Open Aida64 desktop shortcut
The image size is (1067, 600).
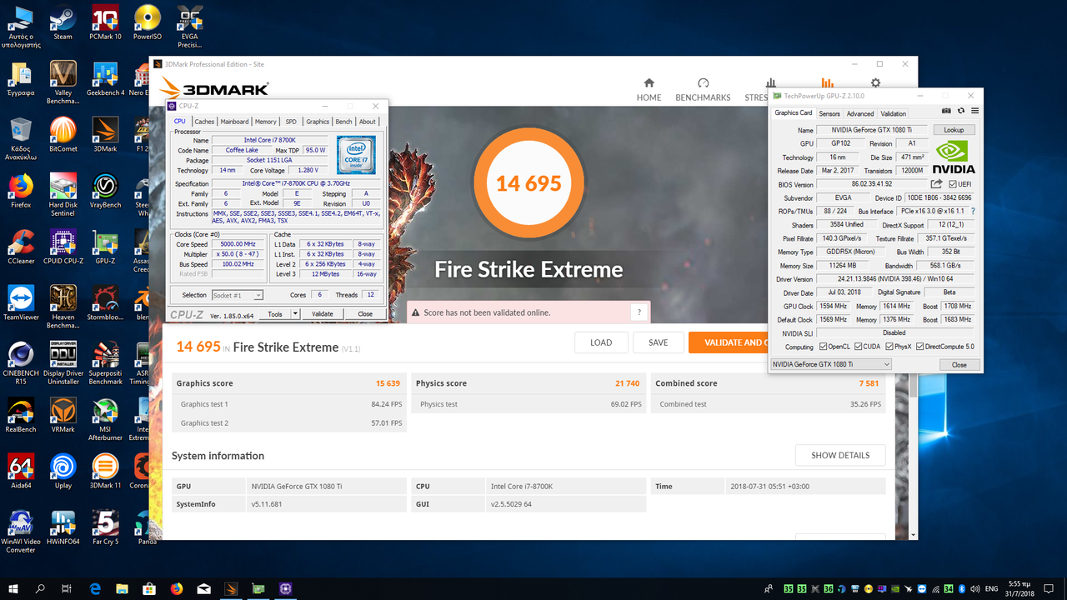[20, 471]
